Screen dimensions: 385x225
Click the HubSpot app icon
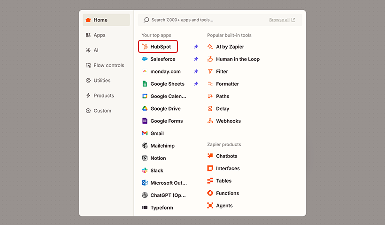(x=145, y=47)
